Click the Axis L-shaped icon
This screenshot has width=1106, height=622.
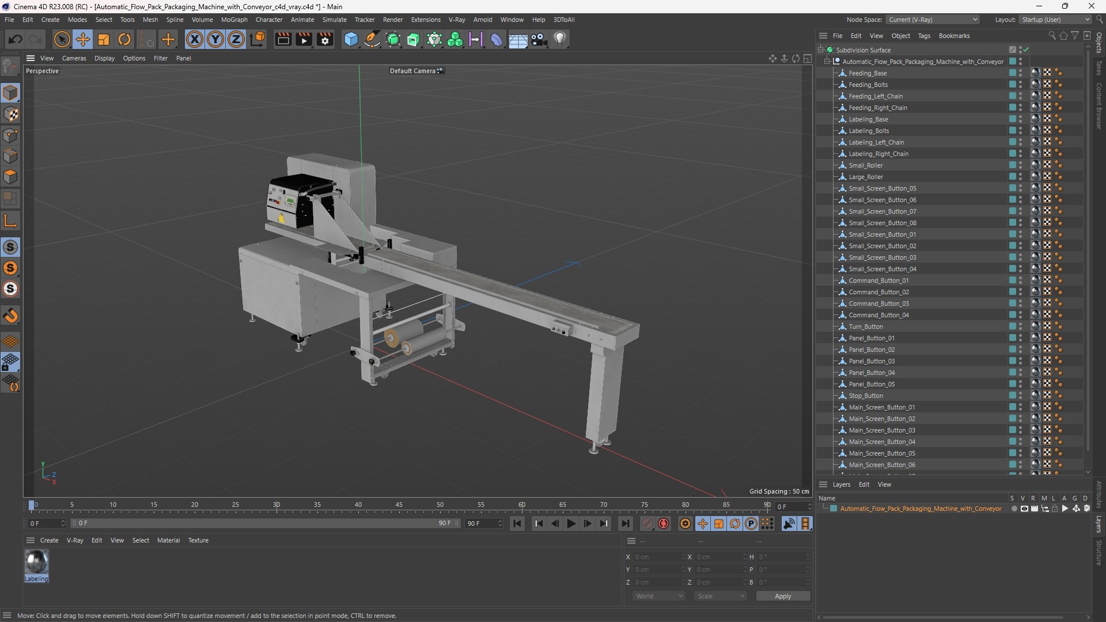click(10, 221)
